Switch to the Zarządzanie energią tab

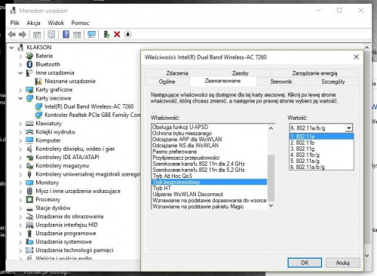314,73
